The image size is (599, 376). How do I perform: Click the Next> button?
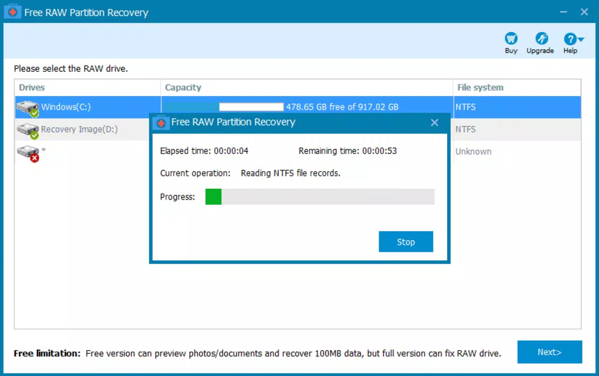click(550, 352)
